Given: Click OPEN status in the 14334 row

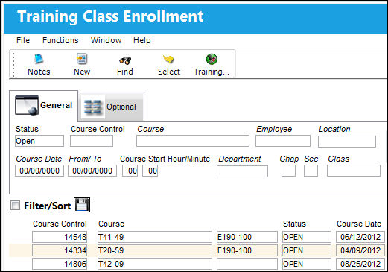Looking at the screenshot, I should [x=307, y=250].
